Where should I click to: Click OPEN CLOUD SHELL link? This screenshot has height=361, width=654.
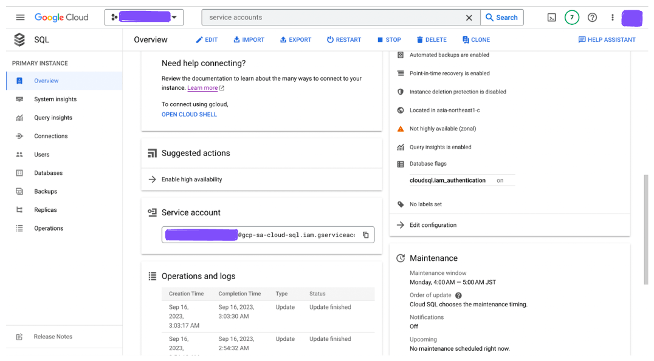(x=189, y=115)
